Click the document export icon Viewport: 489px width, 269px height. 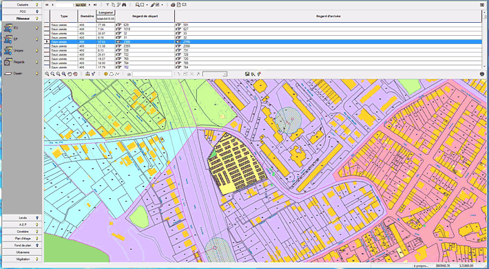[178, 5]
